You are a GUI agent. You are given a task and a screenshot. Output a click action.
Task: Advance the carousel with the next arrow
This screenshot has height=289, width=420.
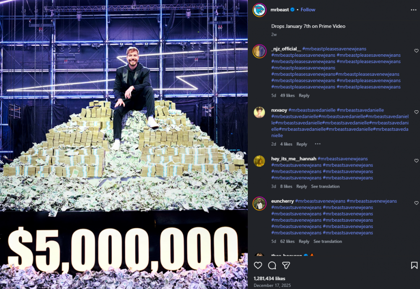pyautogui.click(x=239, y=155)
